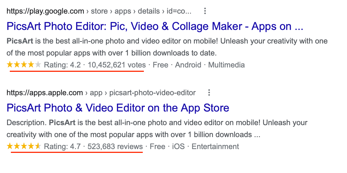Open the three-dot menu for the App Store result

click(x=209, y=93)
